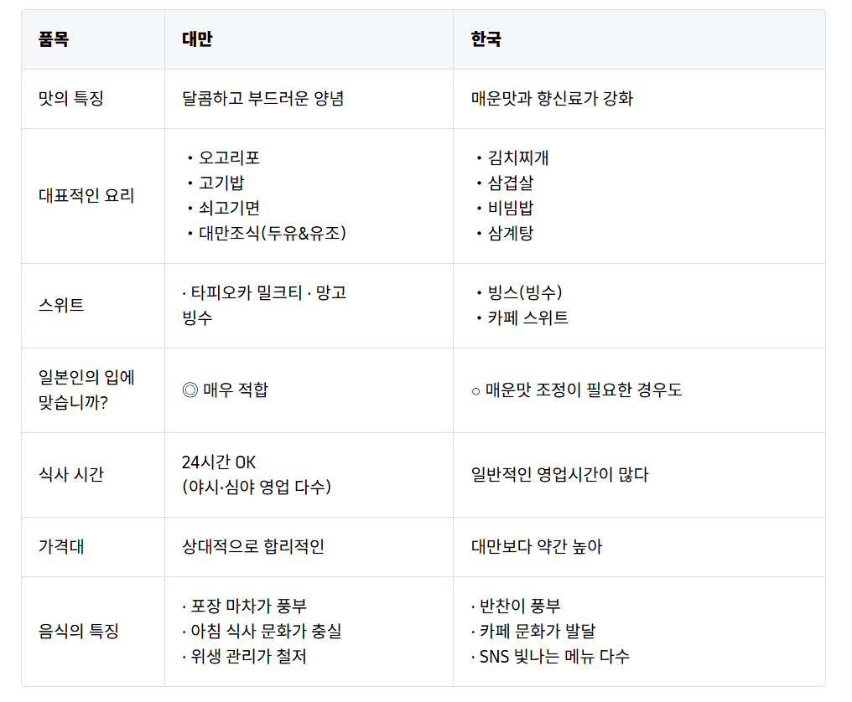This screenshot has width=852, height=702.
Task: Click the ◎ double-circle symbol before 매우 적합
Action: pos(190,390)
